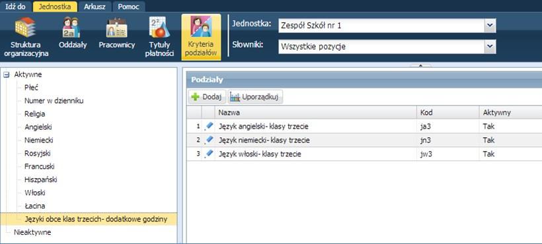Edit row Język angielski pencil icon
542x244 pixels.
[209, 126]
